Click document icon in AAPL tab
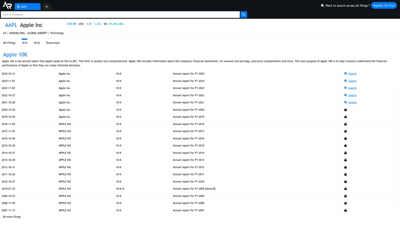This screenshot has width=400, height=225. click(x=18, y=7)
